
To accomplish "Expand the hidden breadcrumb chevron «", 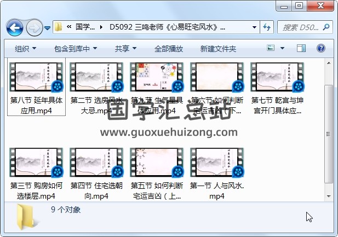I will click(x=69, y=27).
